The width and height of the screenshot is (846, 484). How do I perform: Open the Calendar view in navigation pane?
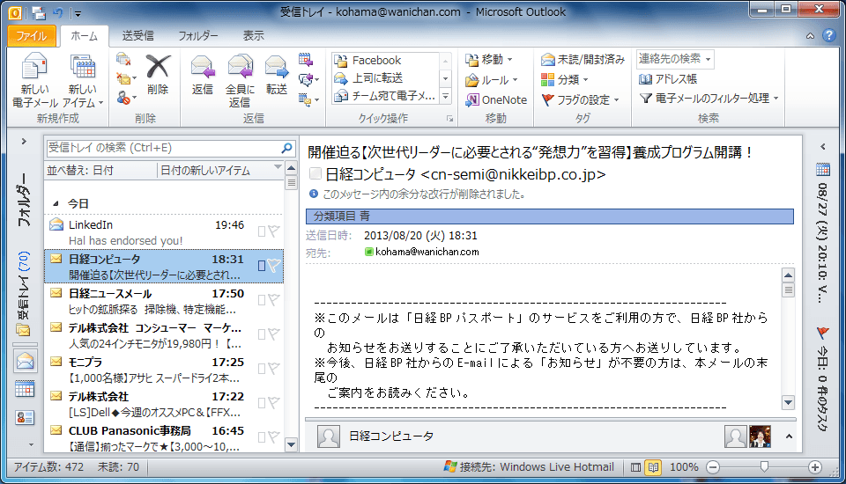tap(25, 389)
